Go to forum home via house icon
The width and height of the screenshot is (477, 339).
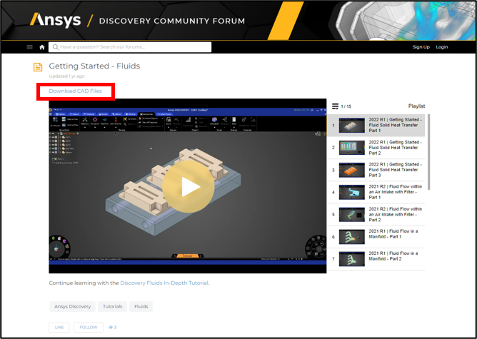tap(42, 47)
